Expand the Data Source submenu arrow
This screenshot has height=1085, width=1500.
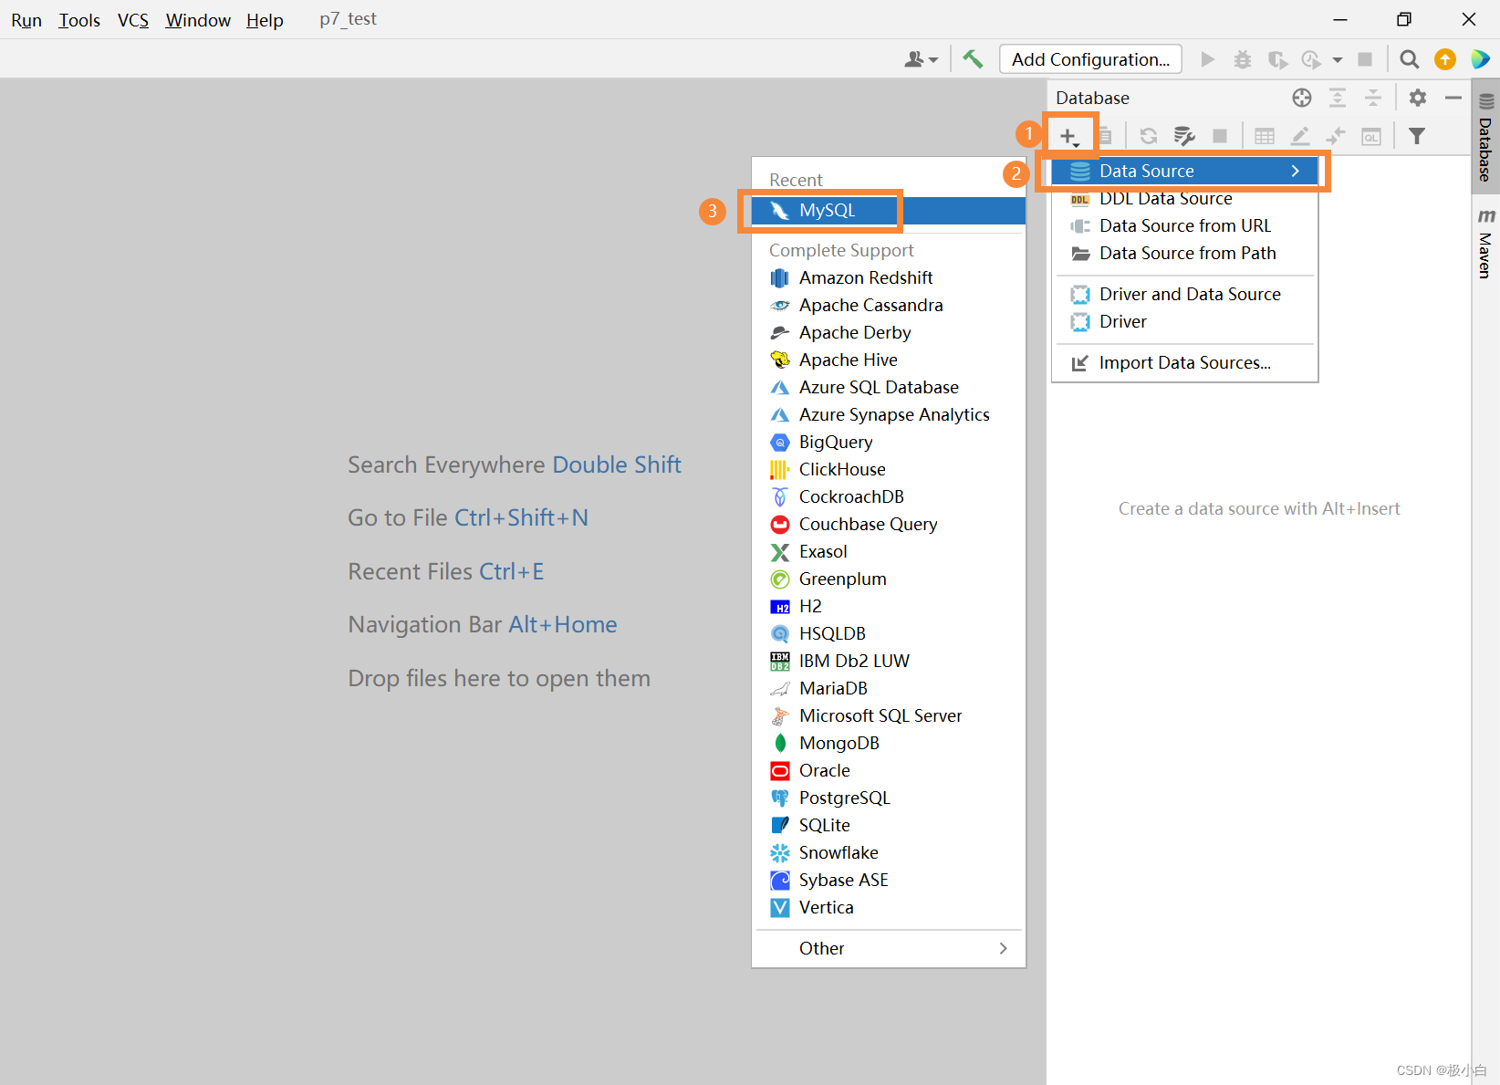[x=1295, y=171]
